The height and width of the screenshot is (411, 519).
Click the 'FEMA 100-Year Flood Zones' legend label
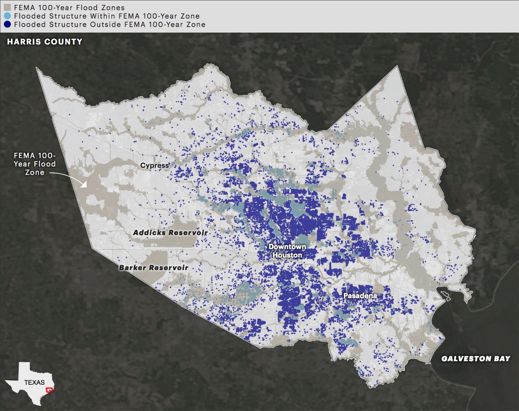(x=69, y=8)
